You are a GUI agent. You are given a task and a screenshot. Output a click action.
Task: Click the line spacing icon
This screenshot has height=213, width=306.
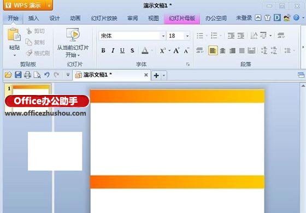(x=287, y=51)
